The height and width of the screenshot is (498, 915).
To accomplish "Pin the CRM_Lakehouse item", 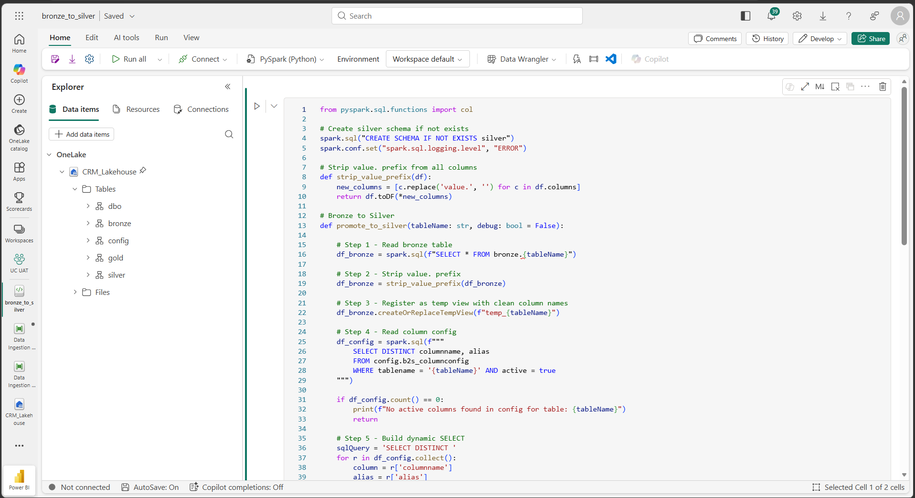I will pyautogui.click(x=143, y=171).
